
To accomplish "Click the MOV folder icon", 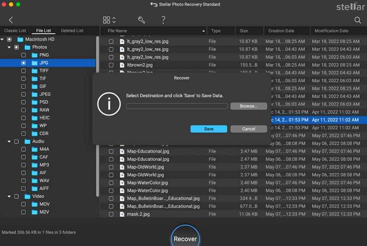I will (35, 204).
